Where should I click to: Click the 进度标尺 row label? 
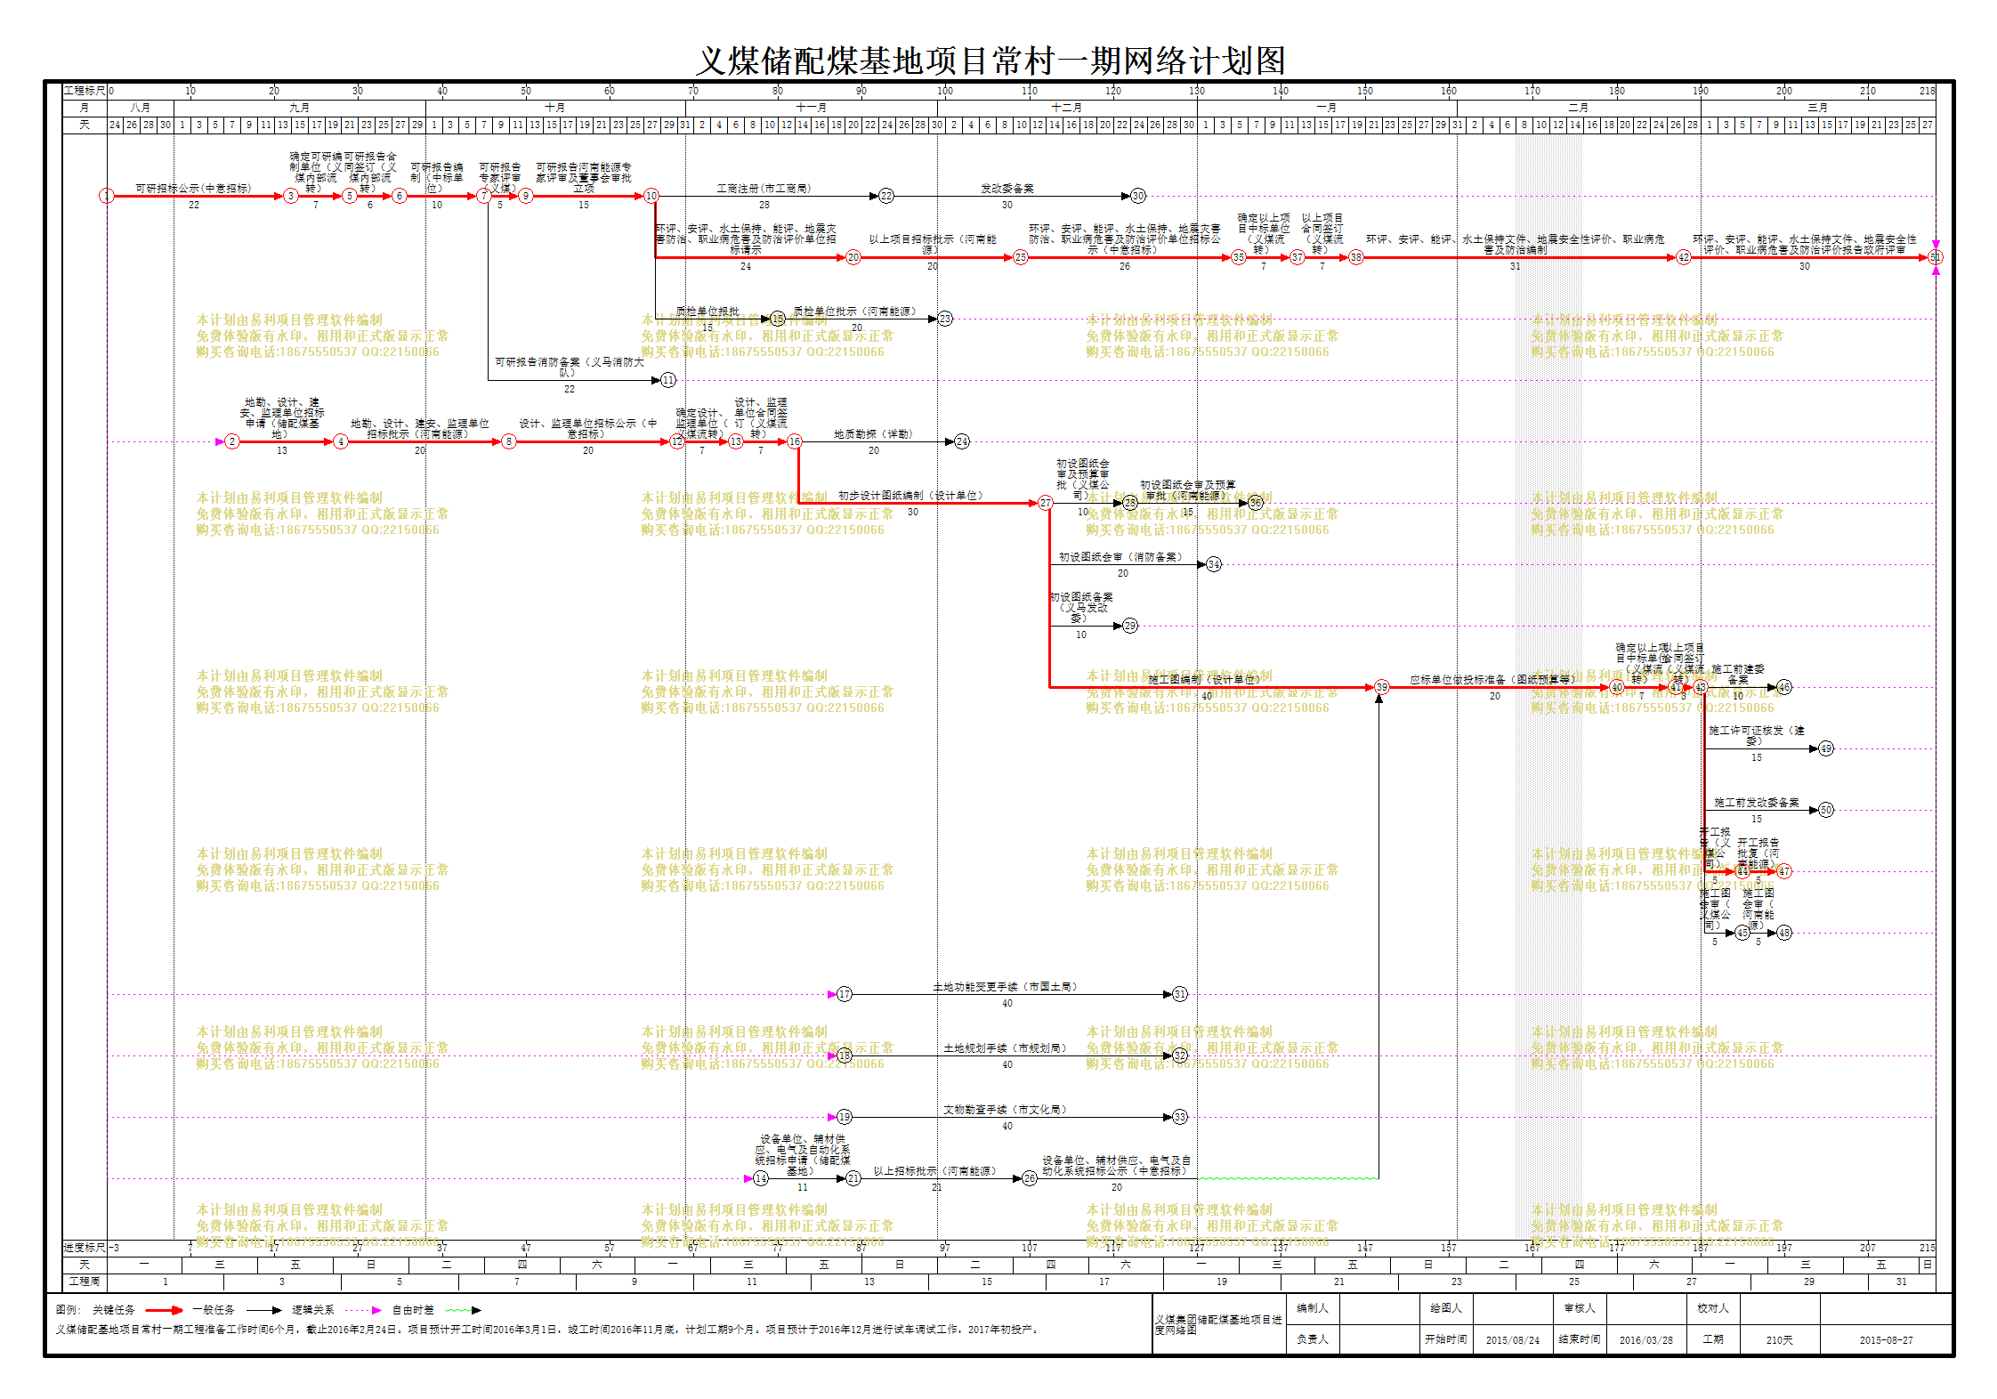point(85,1248)
